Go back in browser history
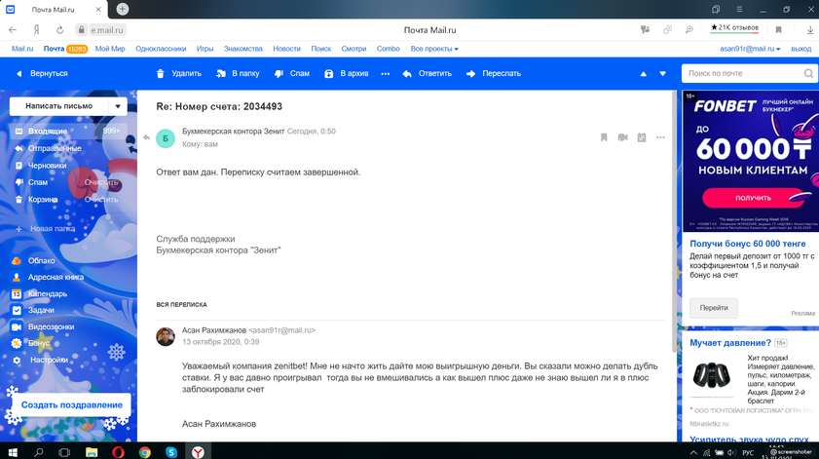The image size is (819, 459). click(x=13, y=30)
